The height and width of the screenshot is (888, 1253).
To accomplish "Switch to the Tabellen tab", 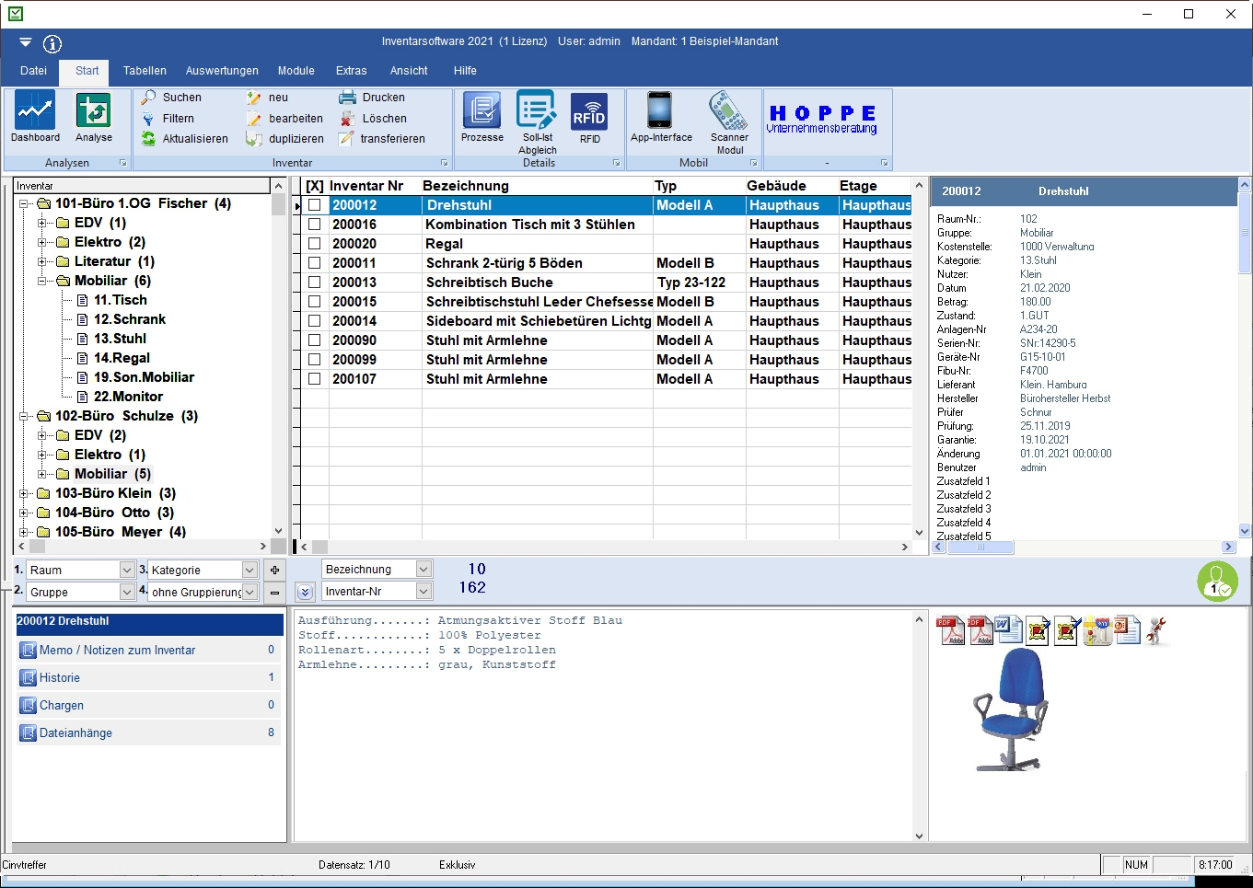I will (145, 71).
